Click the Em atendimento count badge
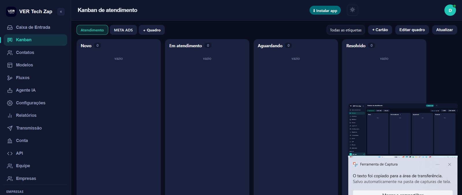 208,45
